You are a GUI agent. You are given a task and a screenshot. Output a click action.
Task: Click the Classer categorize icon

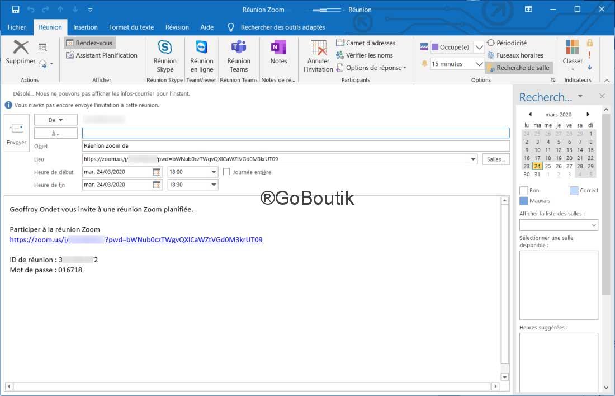coord(573,47)
